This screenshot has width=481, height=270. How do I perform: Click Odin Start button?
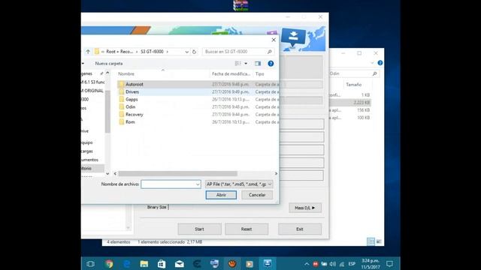(x=199, y=229)
